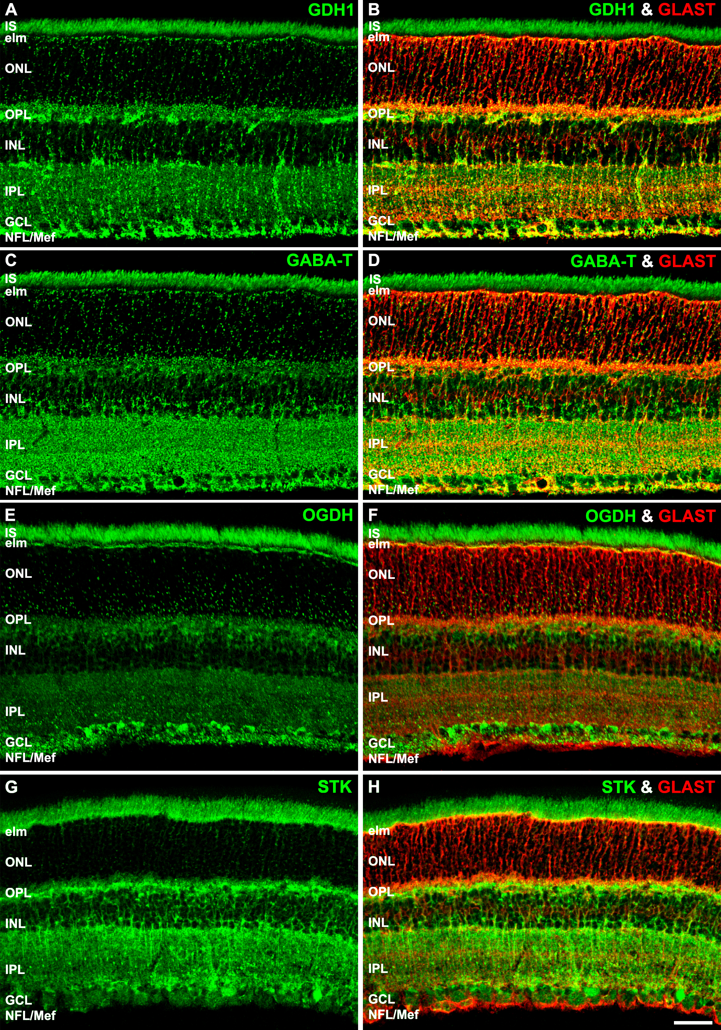
Task: Click the green STK label in panel G
Action: (x=335, y=787)
